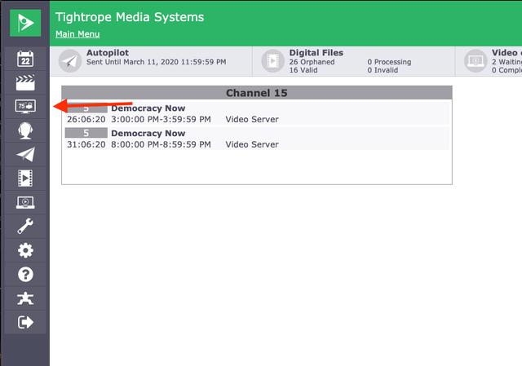The height and width of the screenshot is (366, 522).
Task: Open the film strip digital files icon
Action: coord(25,179)
